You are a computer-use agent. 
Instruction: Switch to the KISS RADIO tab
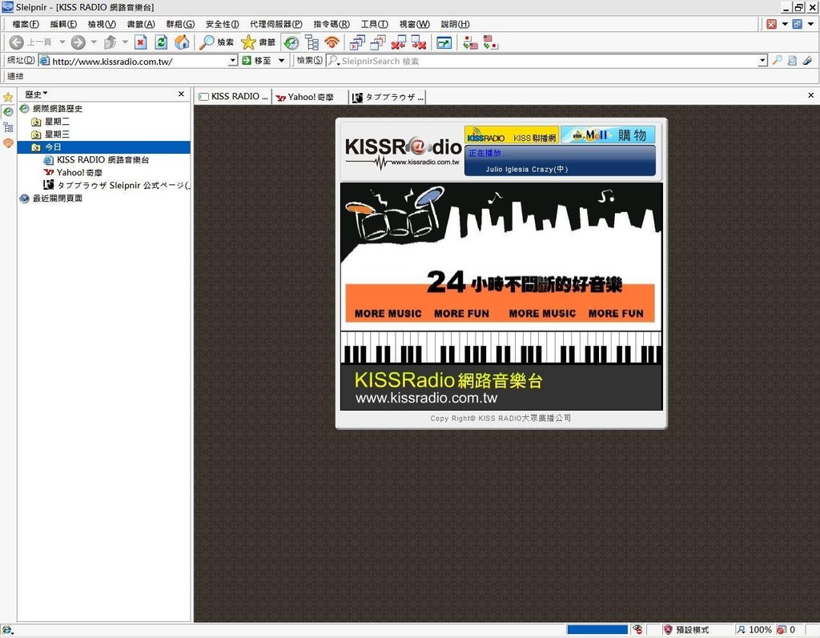pos(233,97)
